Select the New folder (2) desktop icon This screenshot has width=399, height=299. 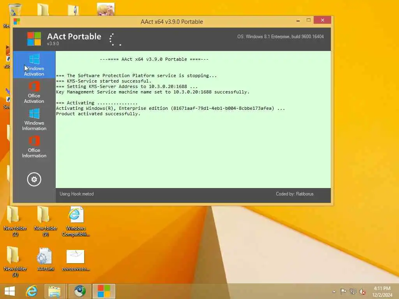(15, 221)
